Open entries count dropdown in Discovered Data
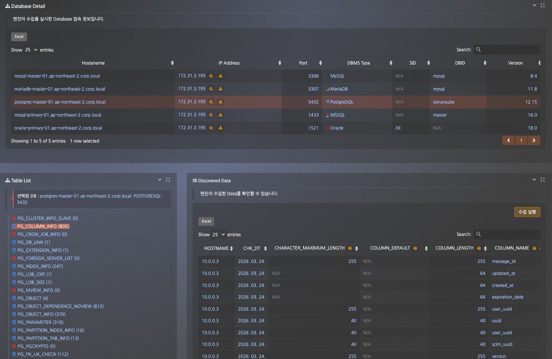The width and height of the screenshot is (552, 359). (219, 235)
